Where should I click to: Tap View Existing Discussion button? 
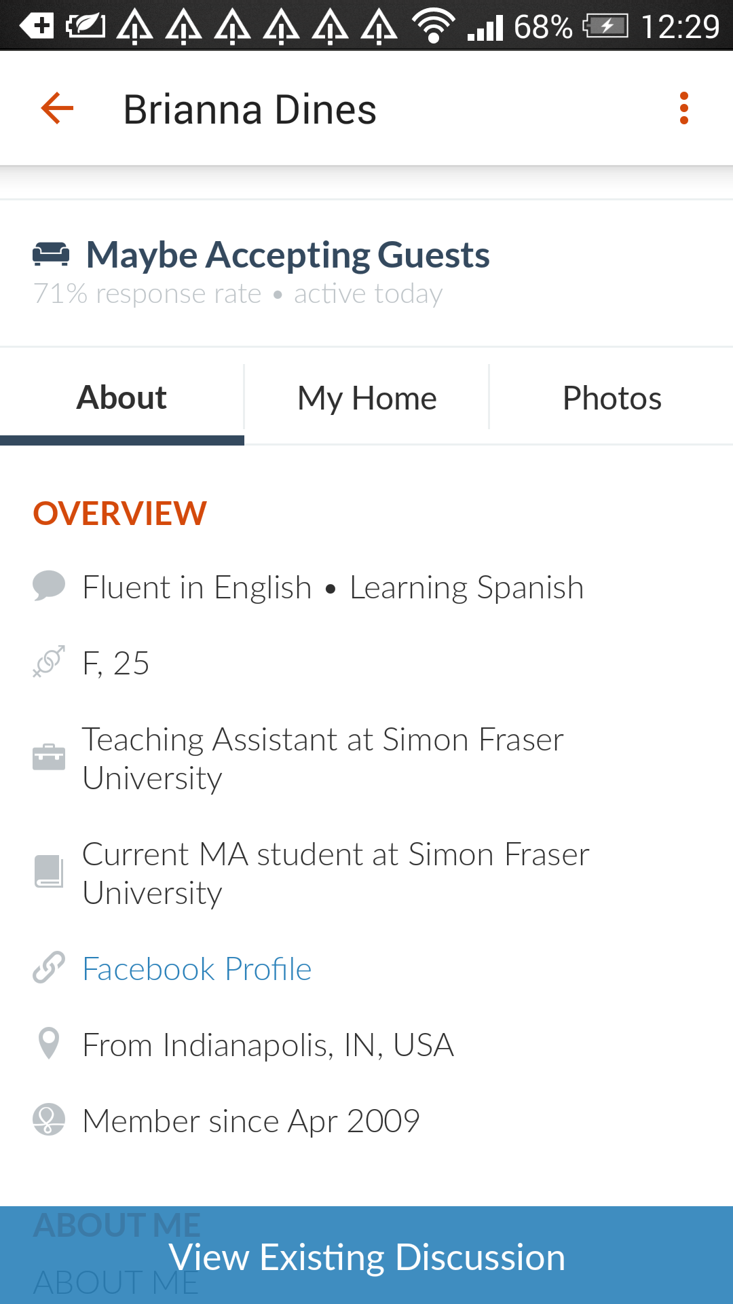pyautogui.click(x=366, y=1255)
